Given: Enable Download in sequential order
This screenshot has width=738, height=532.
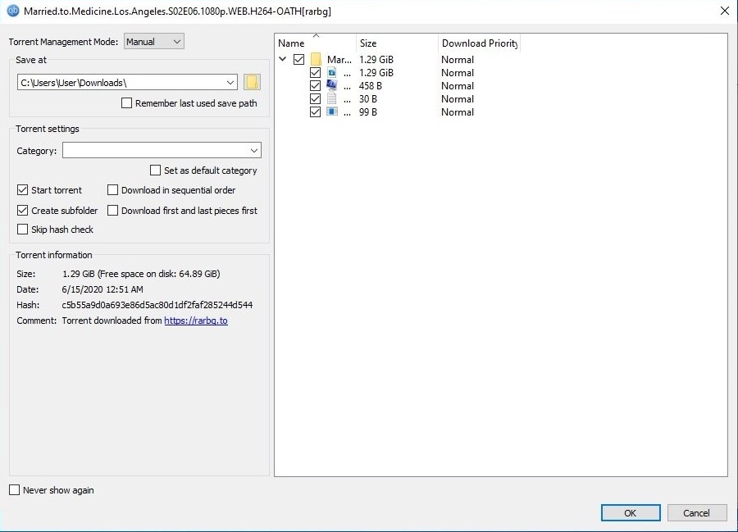Looking at the screenshot, I should click(113, 190).
